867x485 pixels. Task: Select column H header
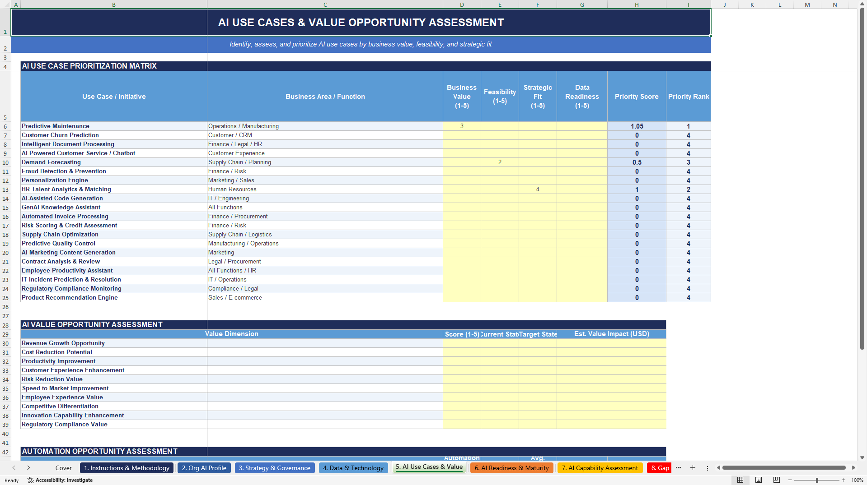(x=637, y=5)
